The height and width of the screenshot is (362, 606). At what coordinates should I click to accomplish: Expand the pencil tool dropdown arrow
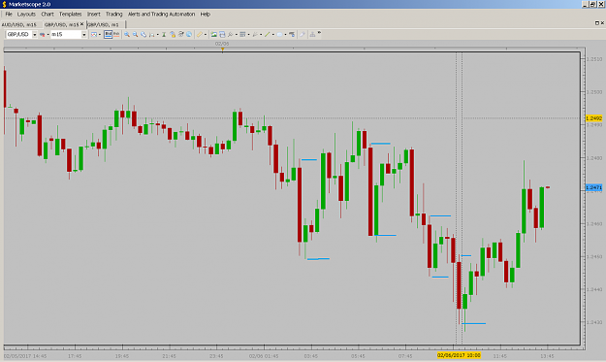pyautogui.click(x=206, y=34)
